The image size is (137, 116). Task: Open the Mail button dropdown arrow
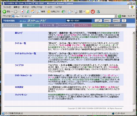pyautogui.click(x=72, y=12)
